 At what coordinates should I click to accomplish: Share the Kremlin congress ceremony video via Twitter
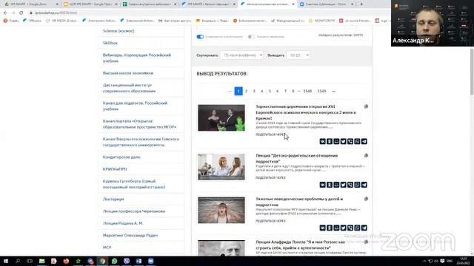tap(344, 141)
